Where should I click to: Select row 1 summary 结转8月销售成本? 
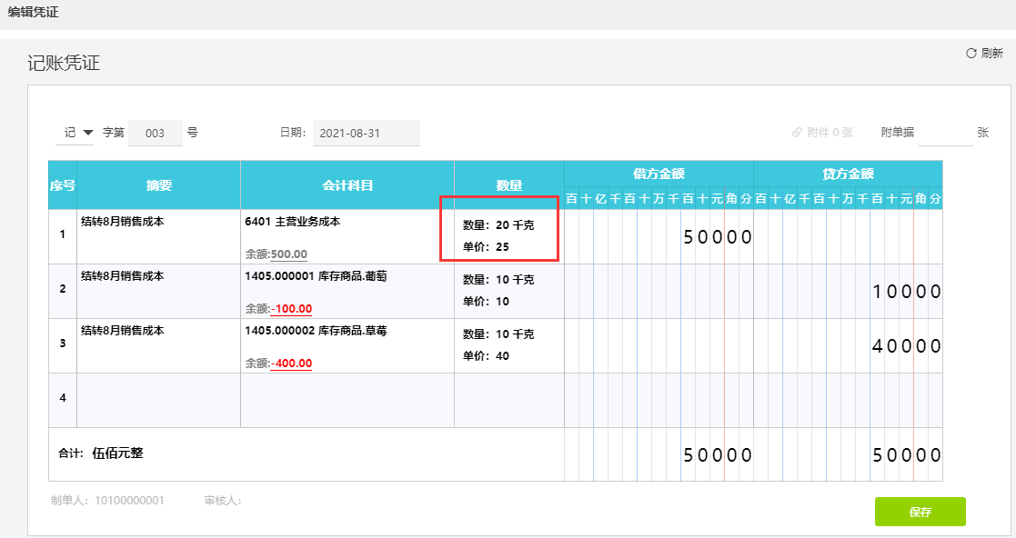[x=123, y=222]
